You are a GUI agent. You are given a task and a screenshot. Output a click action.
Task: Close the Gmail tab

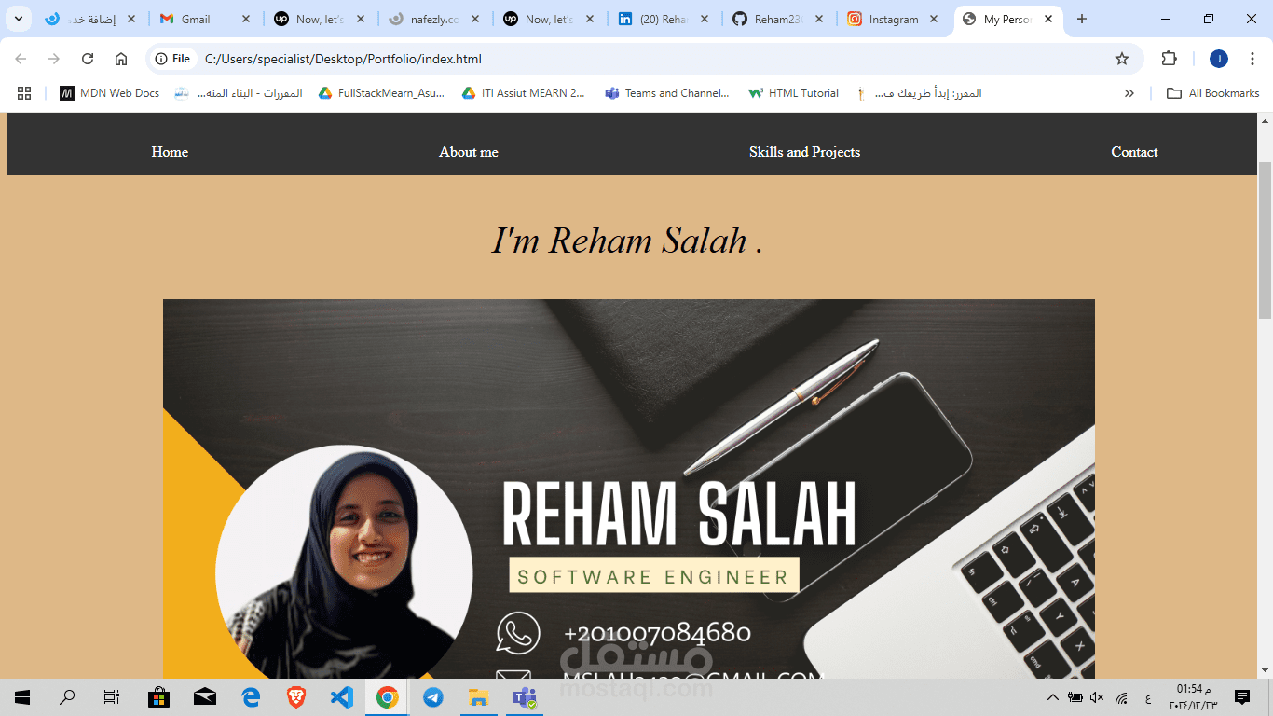(x=246, y=19)
